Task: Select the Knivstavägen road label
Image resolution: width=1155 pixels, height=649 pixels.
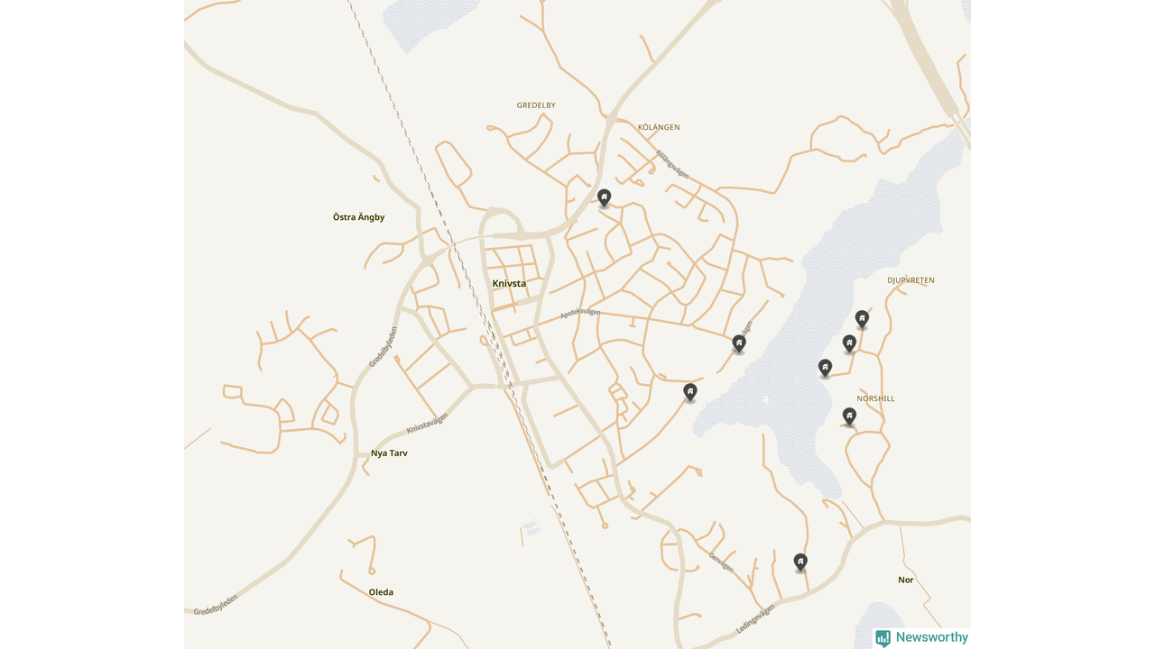Action: click(x=427, y=423)
